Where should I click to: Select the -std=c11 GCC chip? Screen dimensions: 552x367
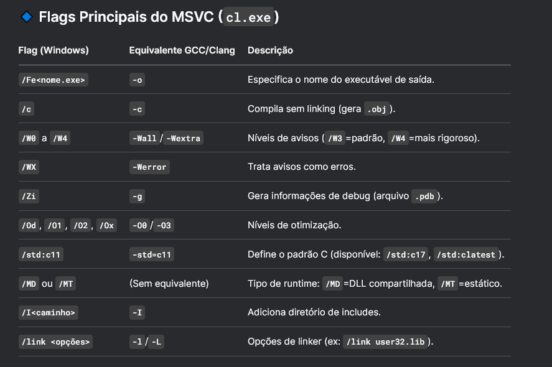[x=152, y=254]
